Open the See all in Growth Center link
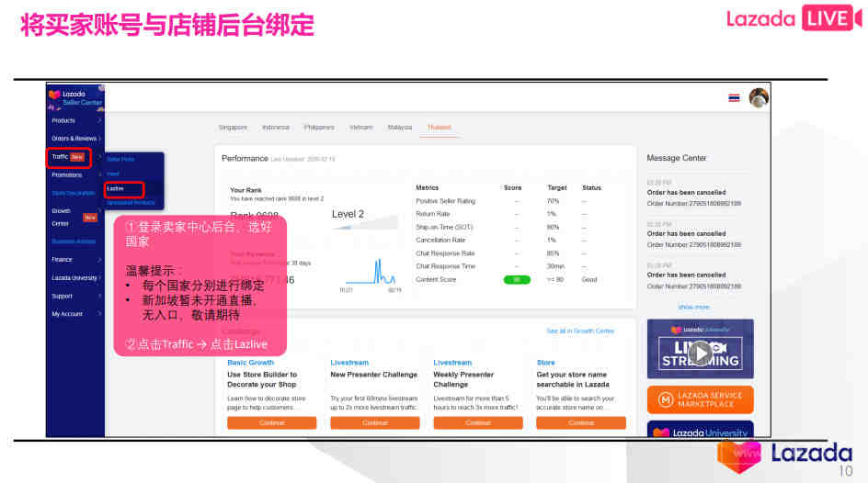This screenshot has height=483, width=868. point(580,331)
